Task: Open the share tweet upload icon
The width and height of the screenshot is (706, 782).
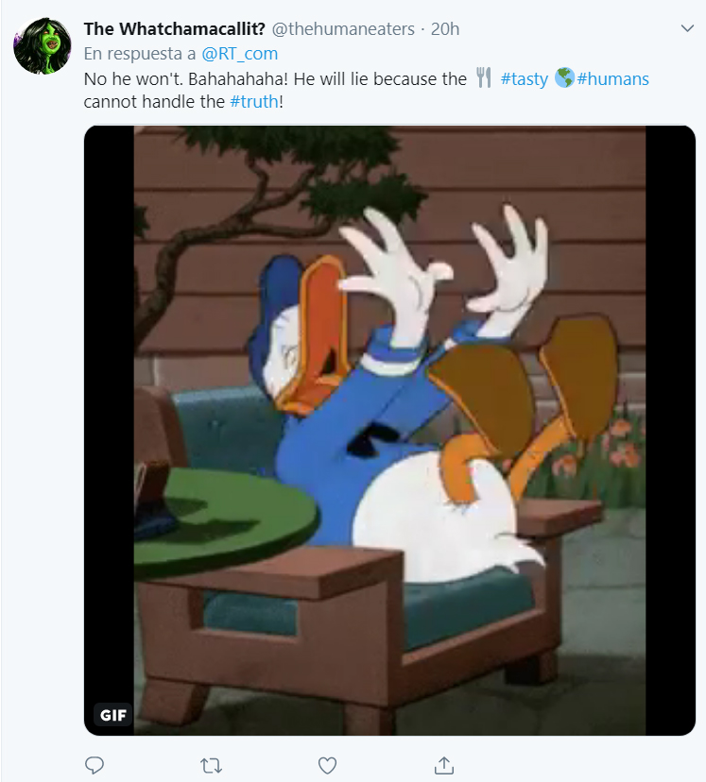Action: (x=443, y=765)
